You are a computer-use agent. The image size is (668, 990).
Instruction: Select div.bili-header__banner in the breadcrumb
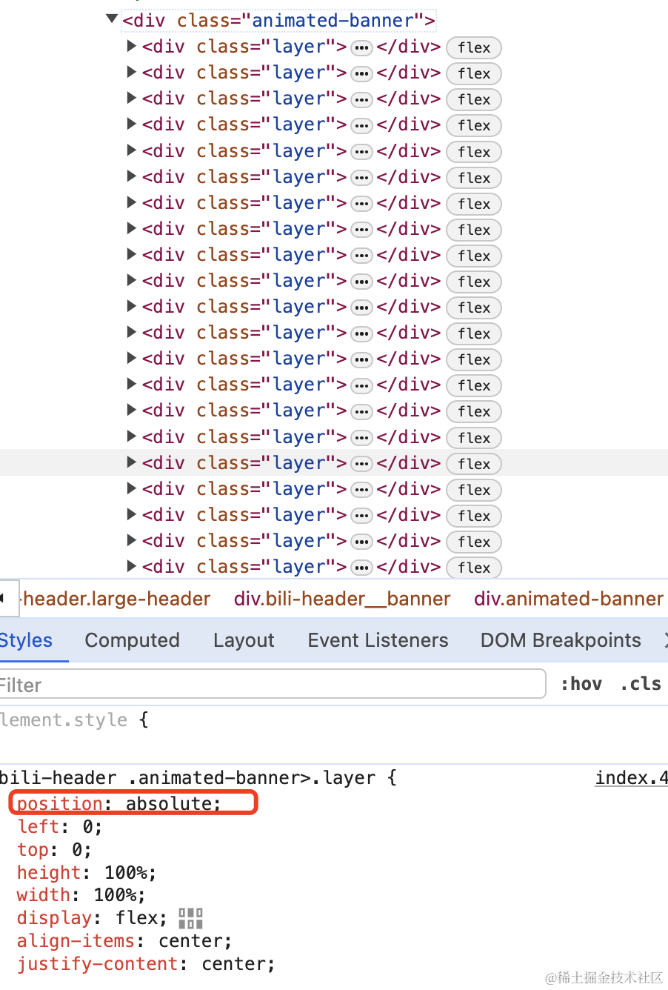click(342, 599)
